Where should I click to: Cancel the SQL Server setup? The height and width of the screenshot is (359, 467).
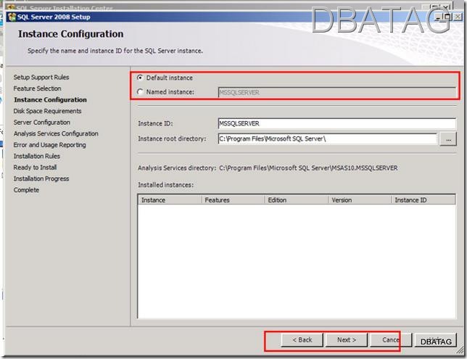point(391,340)
